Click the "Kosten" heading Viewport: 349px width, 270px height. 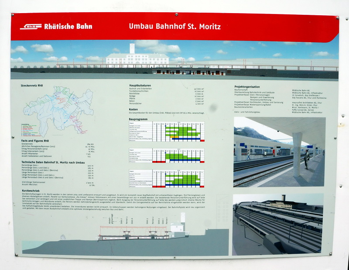click(133, 109)
